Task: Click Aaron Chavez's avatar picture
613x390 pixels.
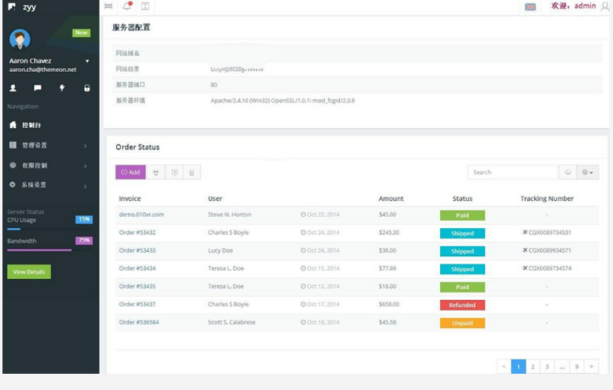Action: click(x=20, y=39)
